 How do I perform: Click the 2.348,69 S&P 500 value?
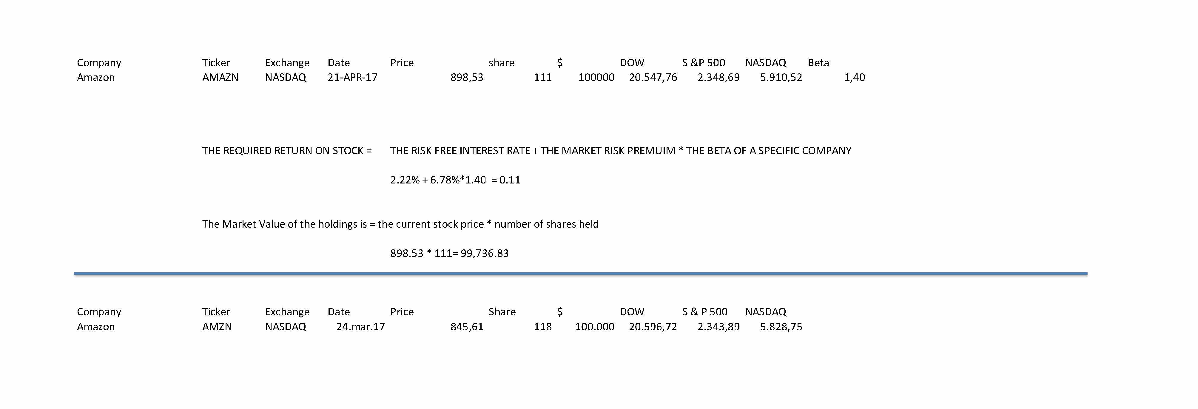point(718,77)
